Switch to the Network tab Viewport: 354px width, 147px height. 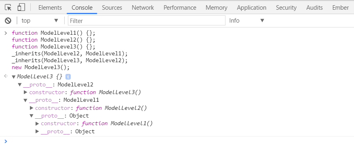coord(143,8)
